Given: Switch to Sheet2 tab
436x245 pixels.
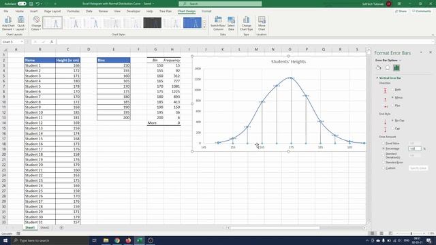Looking at the screenshot, I should pos(45,227).
